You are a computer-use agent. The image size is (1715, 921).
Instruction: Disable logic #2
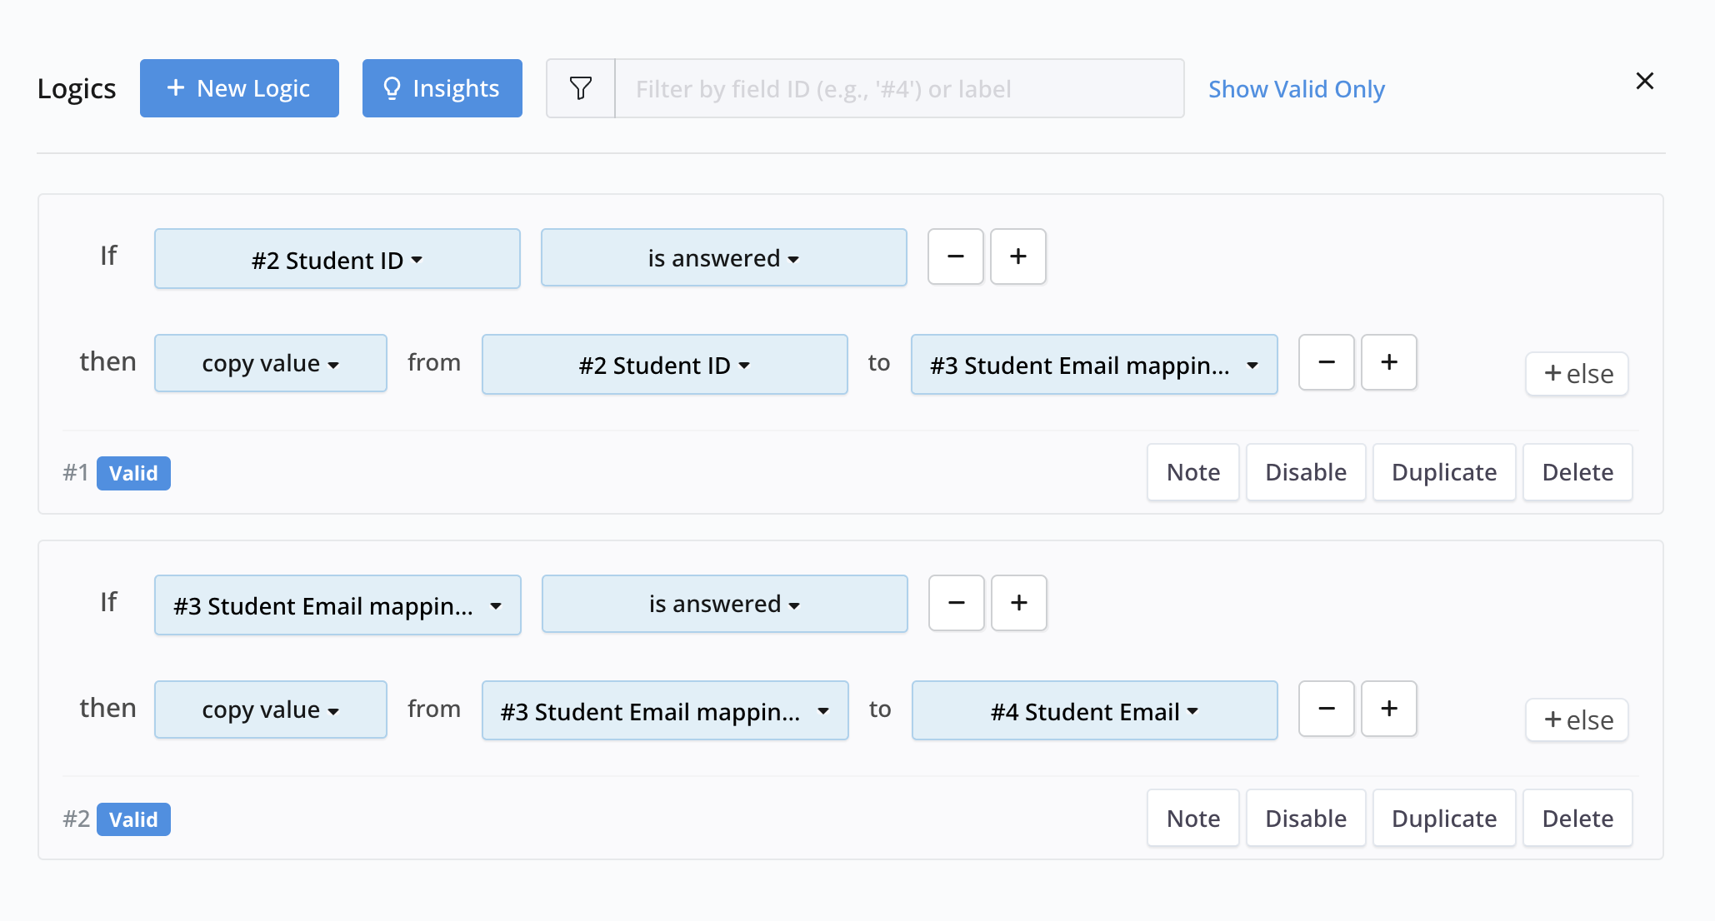1305,819
